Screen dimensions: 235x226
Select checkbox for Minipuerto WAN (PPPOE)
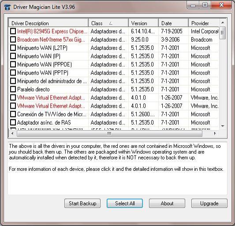pos(13,64)
